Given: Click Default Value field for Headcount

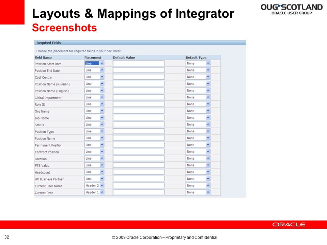Looking at the screenshot, I should (x=139, y=172).
